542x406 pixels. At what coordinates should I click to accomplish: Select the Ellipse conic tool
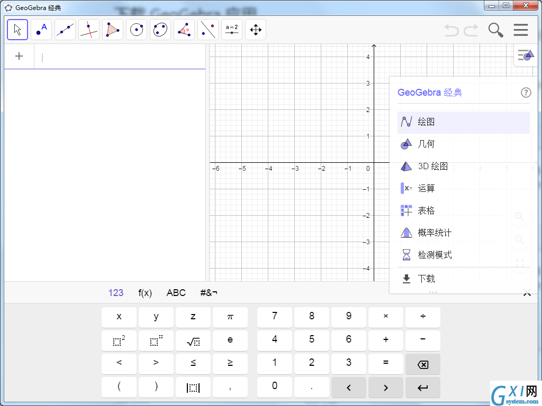(160, 30)
